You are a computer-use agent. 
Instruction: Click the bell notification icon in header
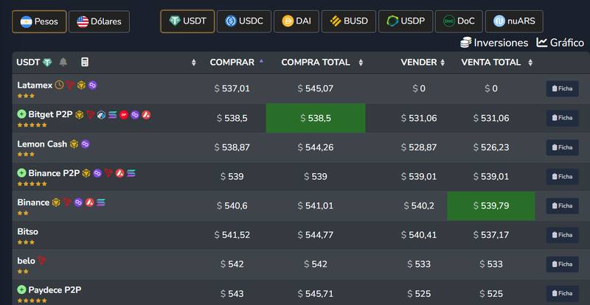pos(63,63)
